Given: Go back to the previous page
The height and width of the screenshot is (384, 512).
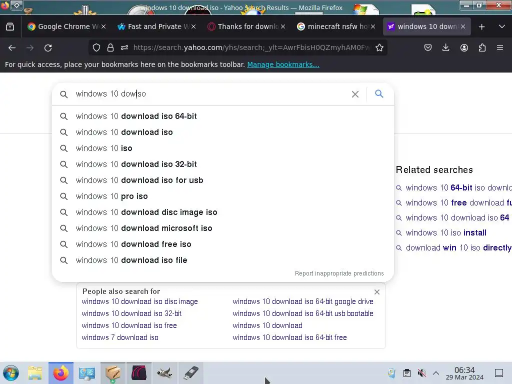Looking at the screenshot, I should [12, 47].
